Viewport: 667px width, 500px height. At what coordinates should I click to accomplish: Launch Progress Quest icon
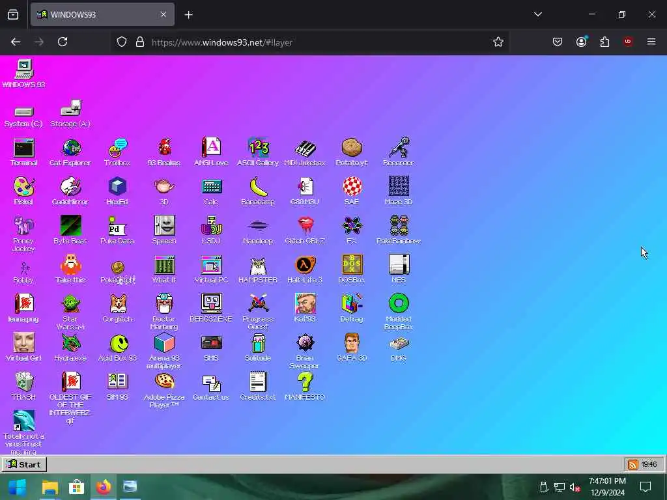click(258, 304)
